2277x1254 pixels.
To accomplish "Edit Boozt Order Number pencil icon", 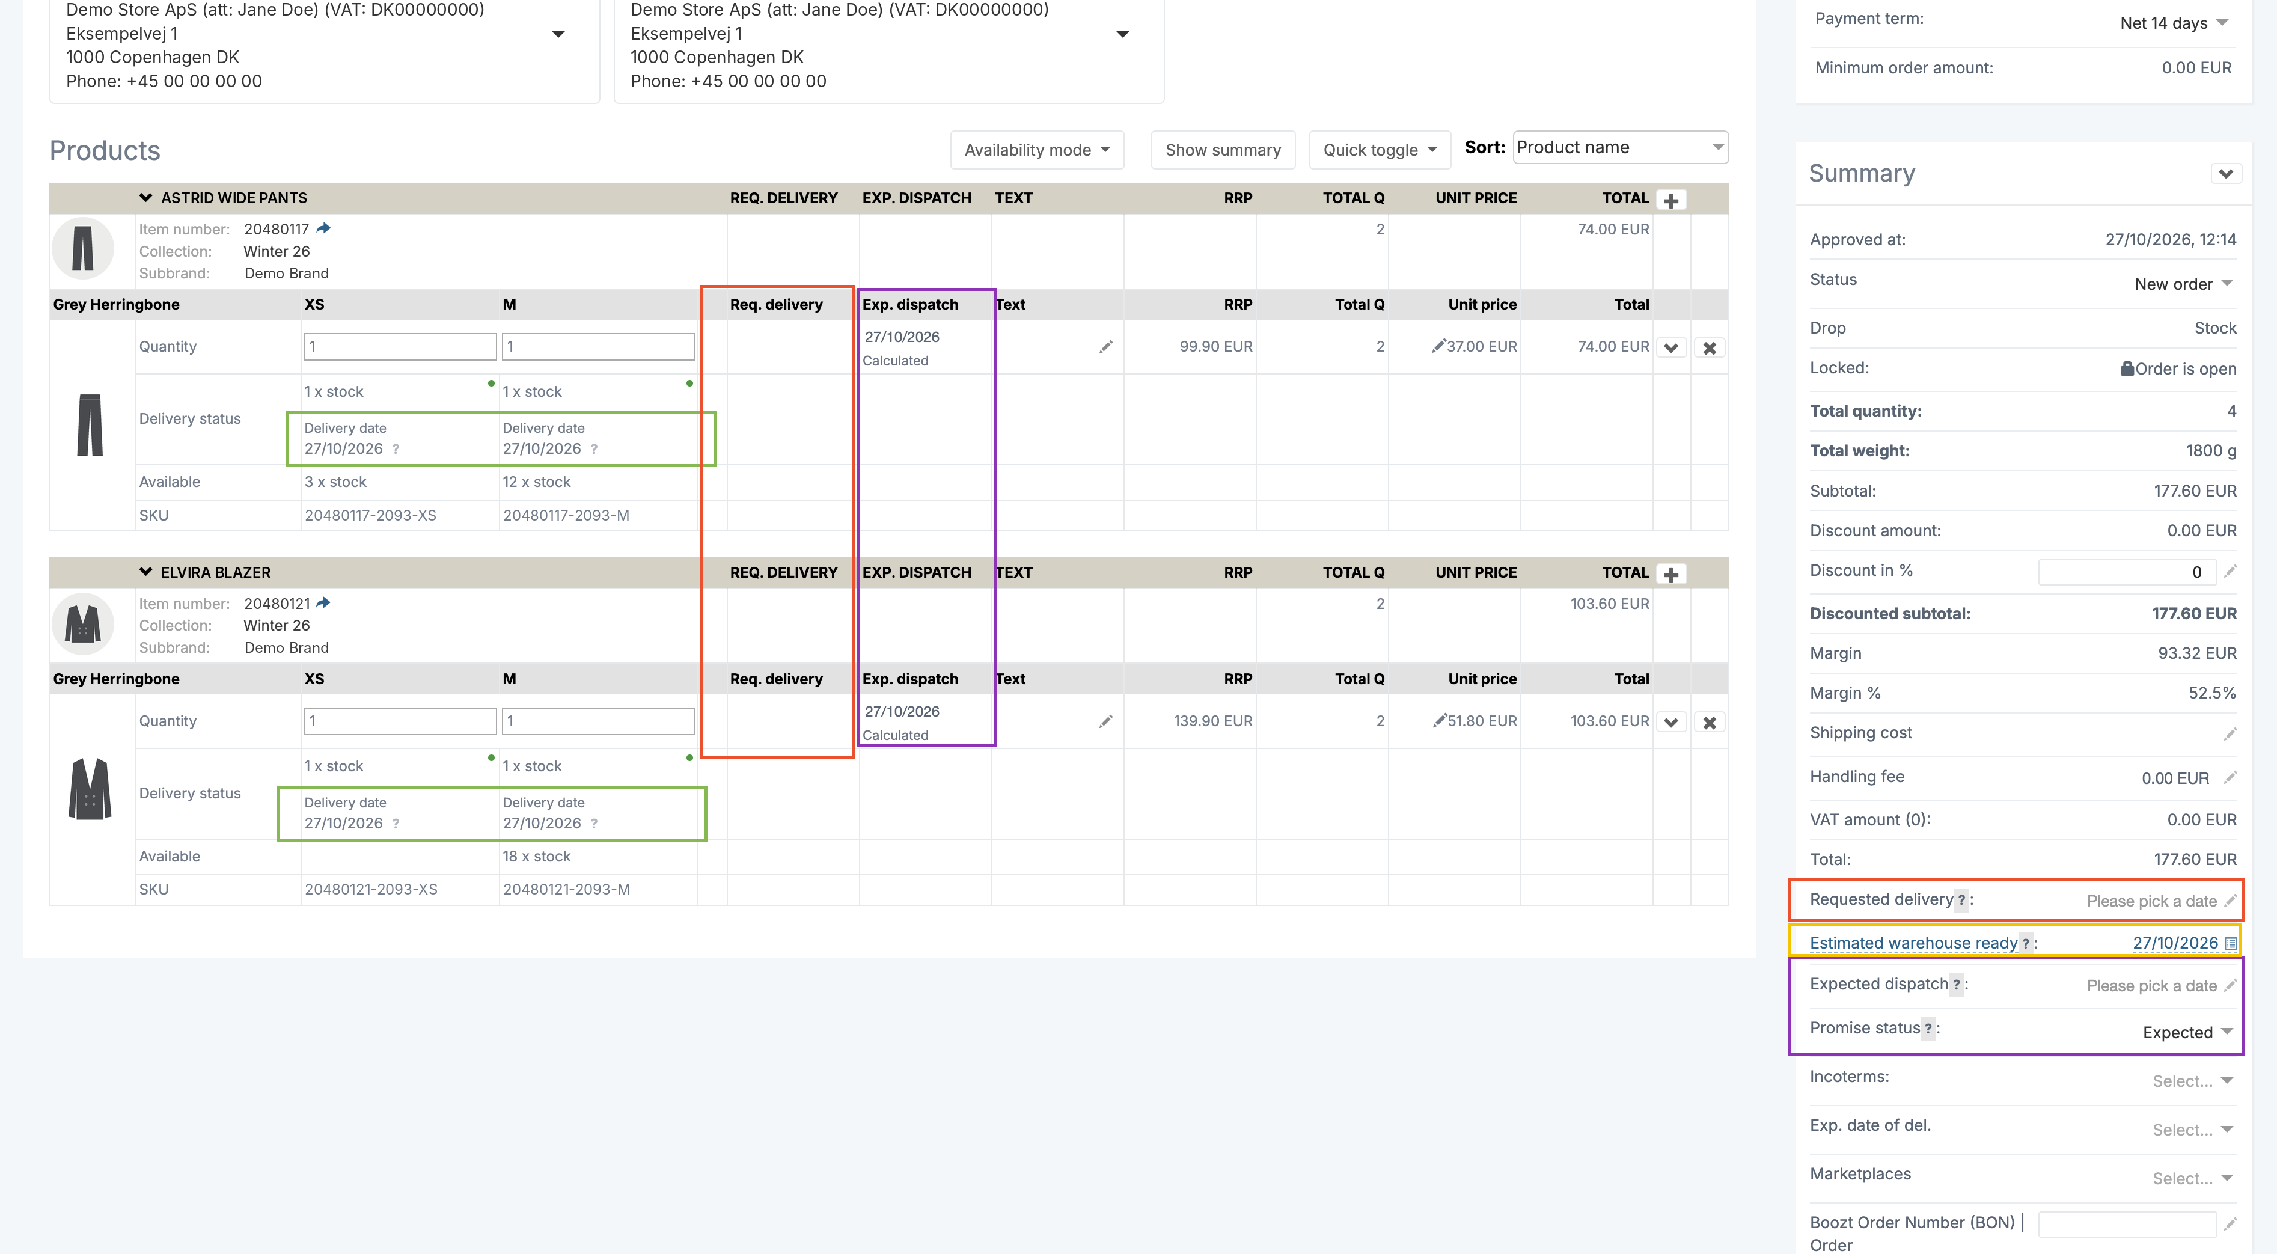I will 2230,1224.
